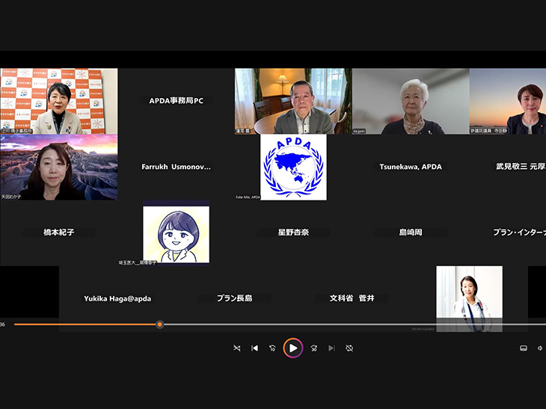
Task: Toggle shuffle playback
Action: tap(237, 348)
